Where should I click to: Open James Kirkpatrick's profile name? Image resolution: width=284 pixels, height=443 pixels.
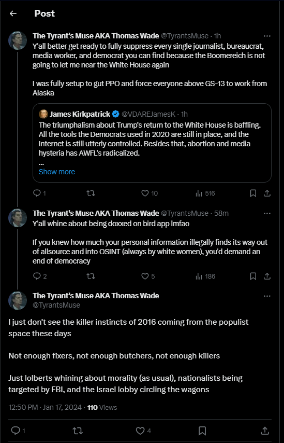point(80,114)
